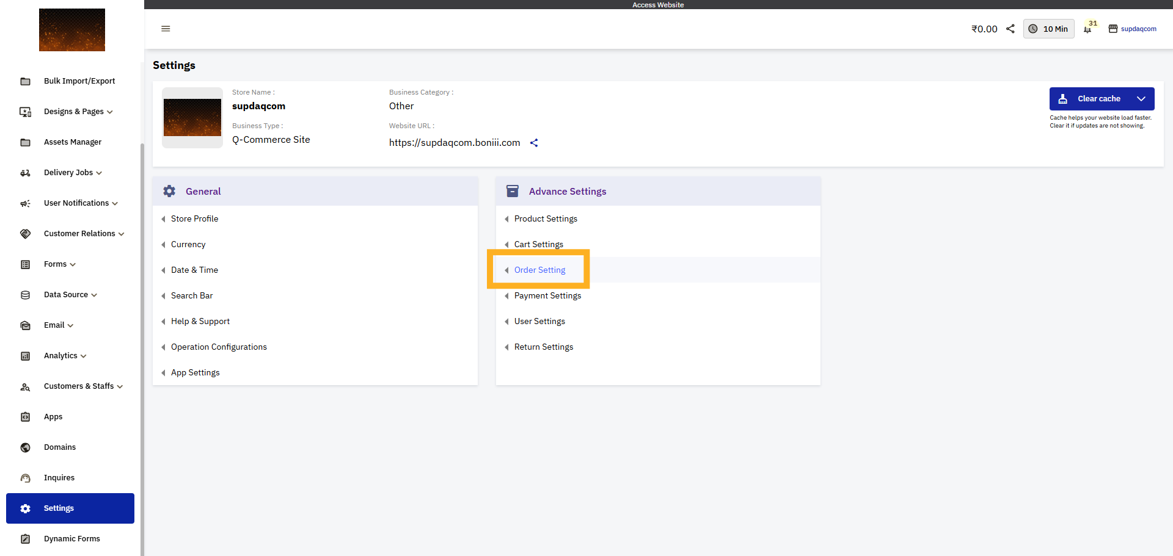Click the Settings gear in the sidebar
This screenshot has height=556, width=1173.
[25, 508]
